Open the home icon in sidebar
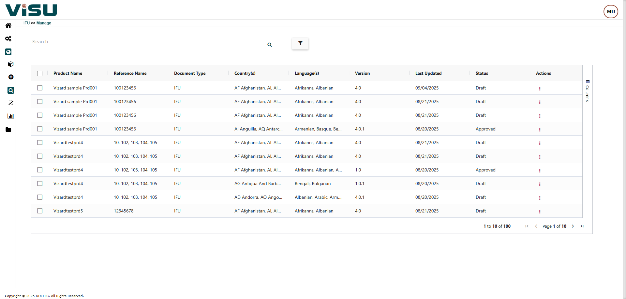 click(x=8, y=25)
